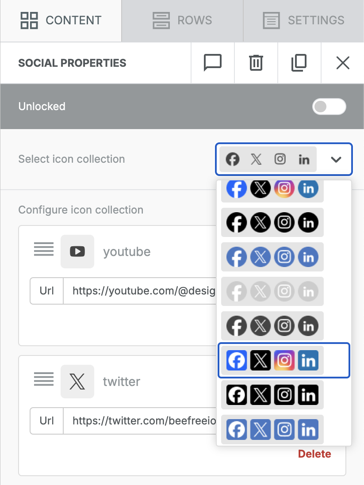Screen dimensions: 364x485
Task: Select the all-black circular icon set
Action: coord(272,222)
